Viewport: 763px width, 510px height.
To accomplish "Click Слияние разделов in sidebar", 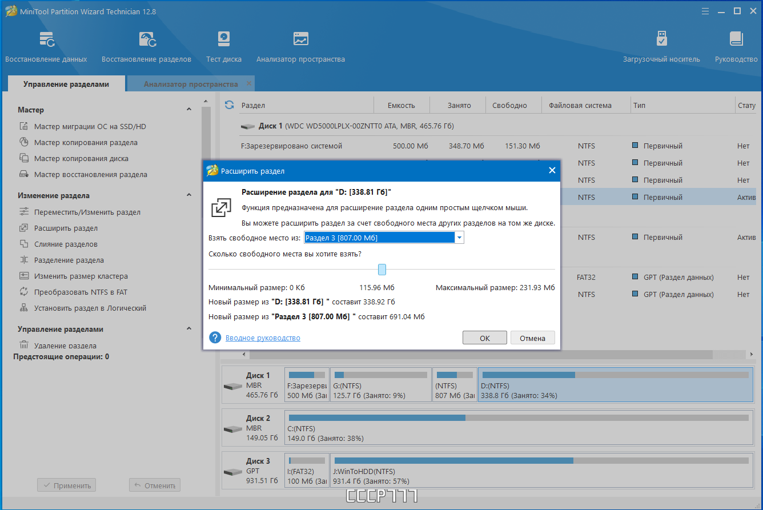I will (66, 244).
